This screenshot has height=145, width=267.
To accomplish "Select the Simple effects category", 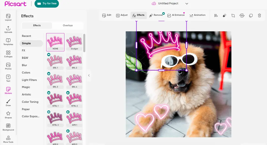I will tap(31, 43).
